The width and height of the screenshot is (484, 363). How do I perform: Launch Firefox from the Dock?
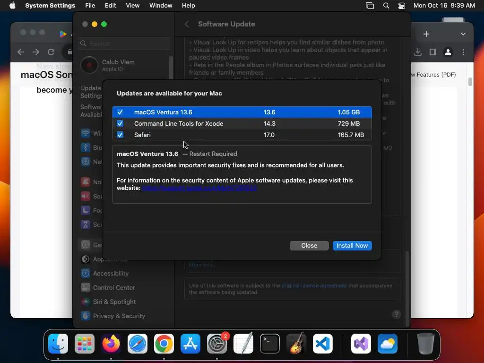point(111,344)
